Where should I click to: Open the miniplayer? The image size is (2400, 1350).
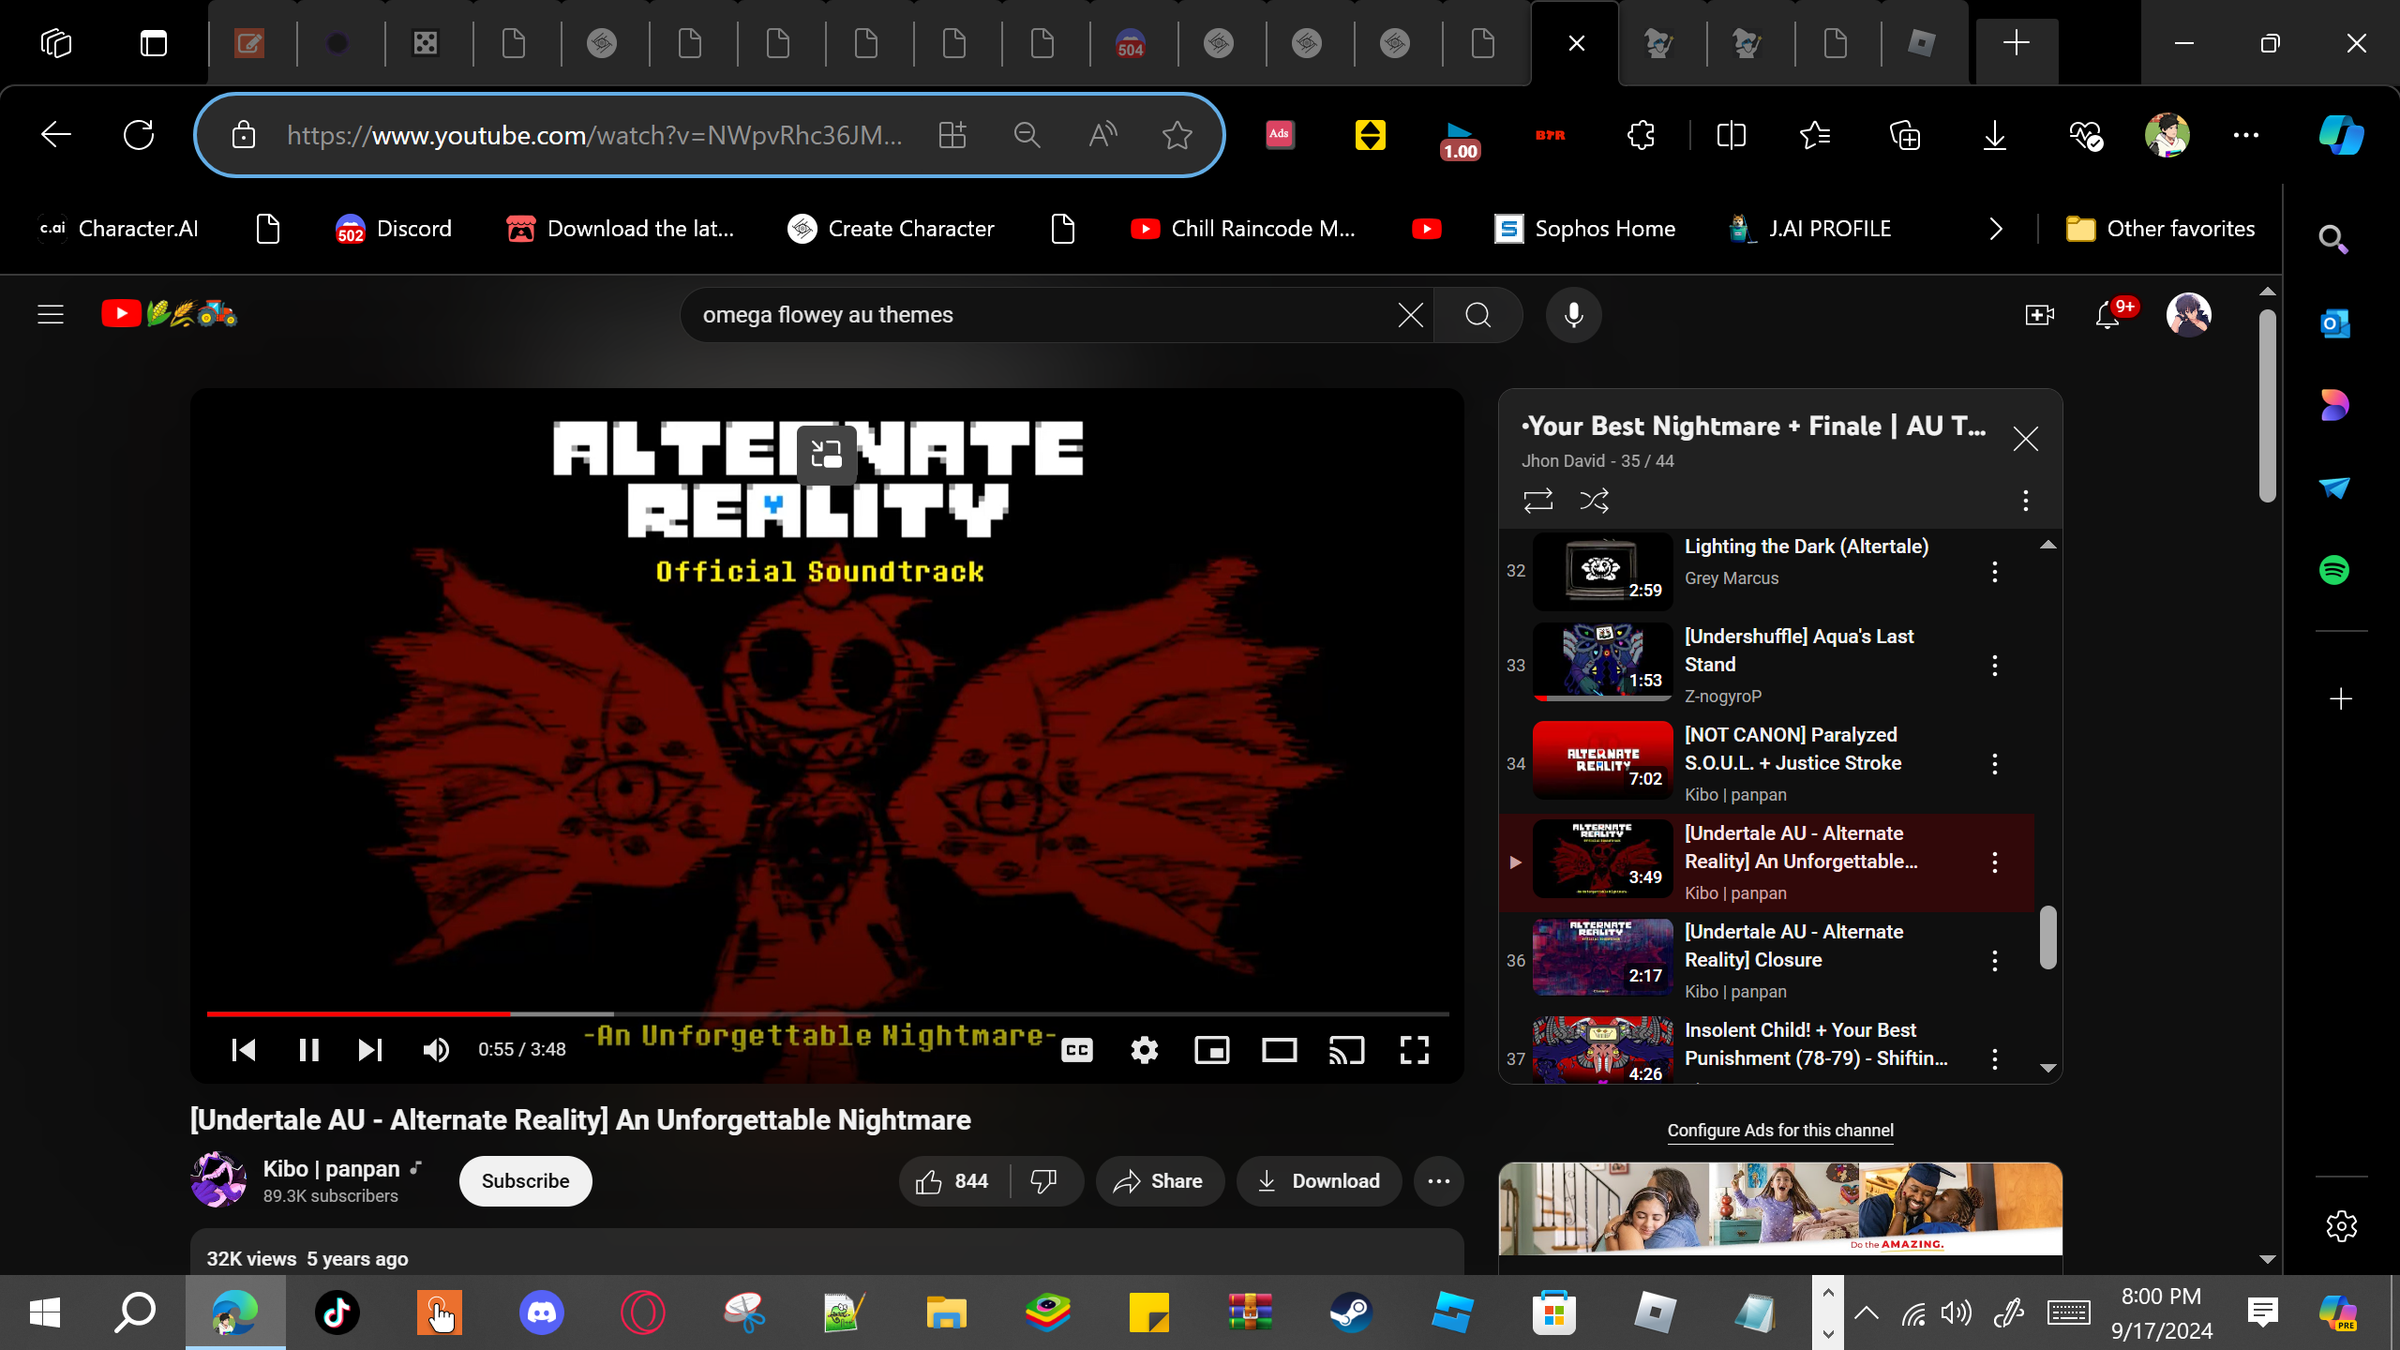[1211, 1050]
